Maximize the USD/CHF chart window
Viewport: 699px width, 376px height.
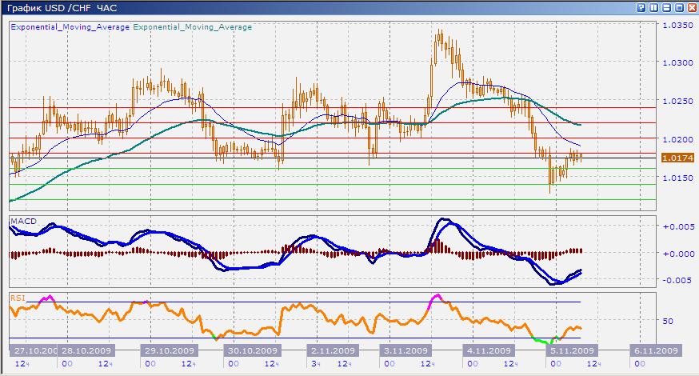point(679,7)
